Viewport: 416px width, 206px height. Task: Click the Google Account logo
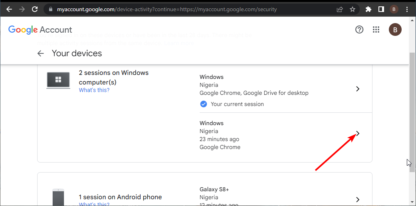40,29
